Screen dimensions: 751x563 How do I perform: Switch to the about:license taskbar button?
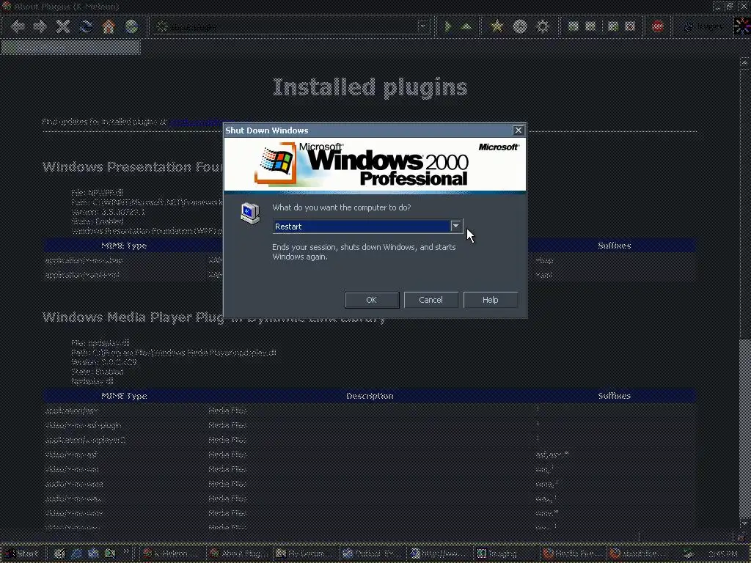[x=640, y=554]
